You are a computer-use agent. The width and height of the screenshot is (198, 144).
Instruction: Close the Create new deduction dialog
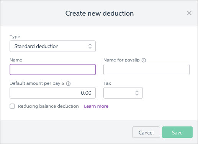189,13
